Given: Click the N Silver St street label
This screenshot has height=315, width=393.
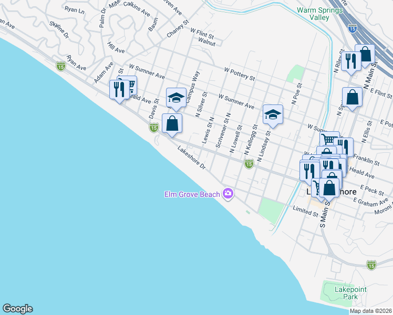Looking at the screenshot, I should pos(202,104).
